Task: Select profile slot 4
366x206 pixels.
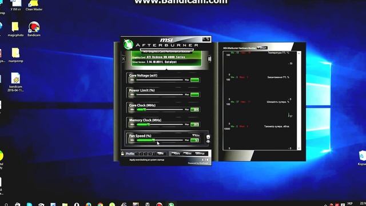Action: tap(150, 154)
